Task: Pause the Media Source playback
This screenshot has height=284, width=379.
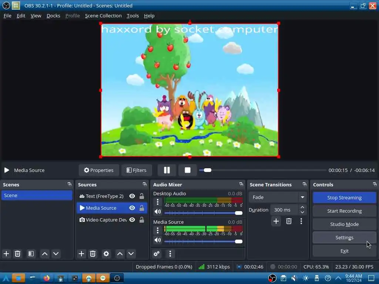Action: pos(167,170)
